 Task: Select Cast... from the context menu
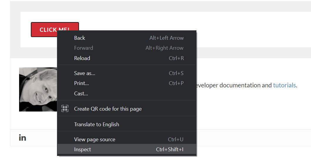(81, 94)
